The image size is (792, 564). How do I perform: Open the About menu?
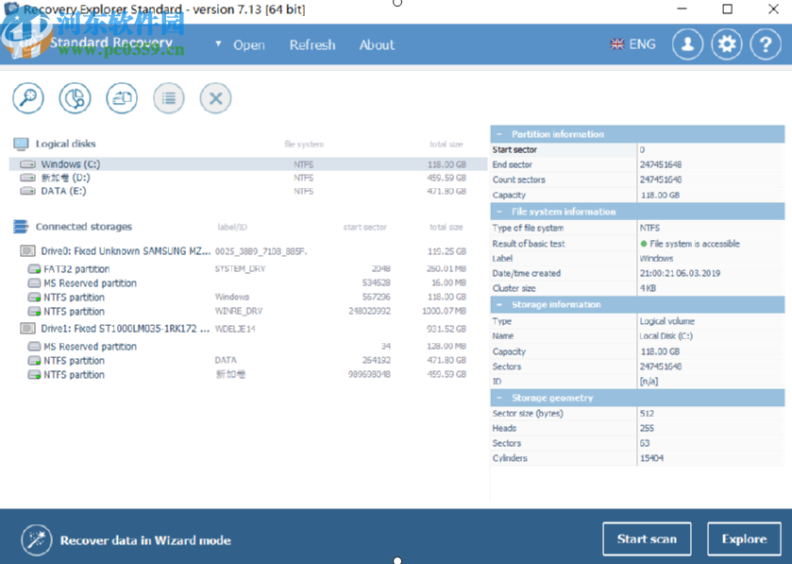pyautogui.click(x=377, y=44)
